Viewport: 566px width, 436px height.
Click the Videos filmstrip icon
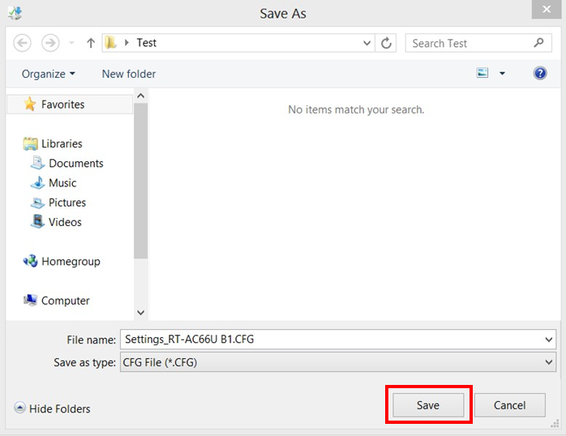[37, 221]
